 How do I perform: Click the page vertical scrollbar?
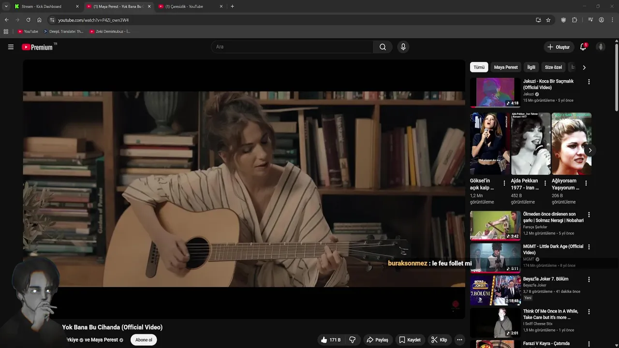(x=617, y=77)
